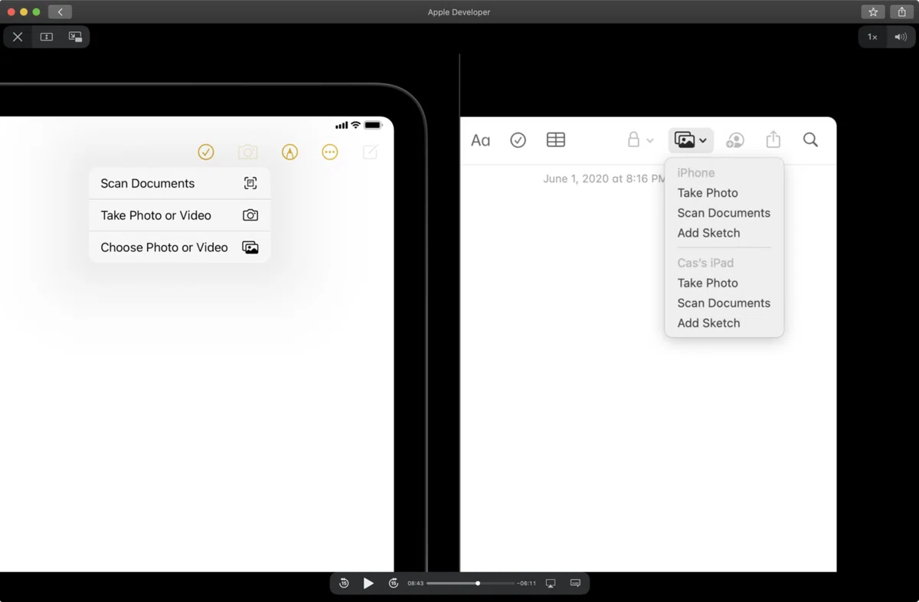Enter picture-in-picture mode
The height and width of the screenshot is (602, 919).
pos(75,37)
